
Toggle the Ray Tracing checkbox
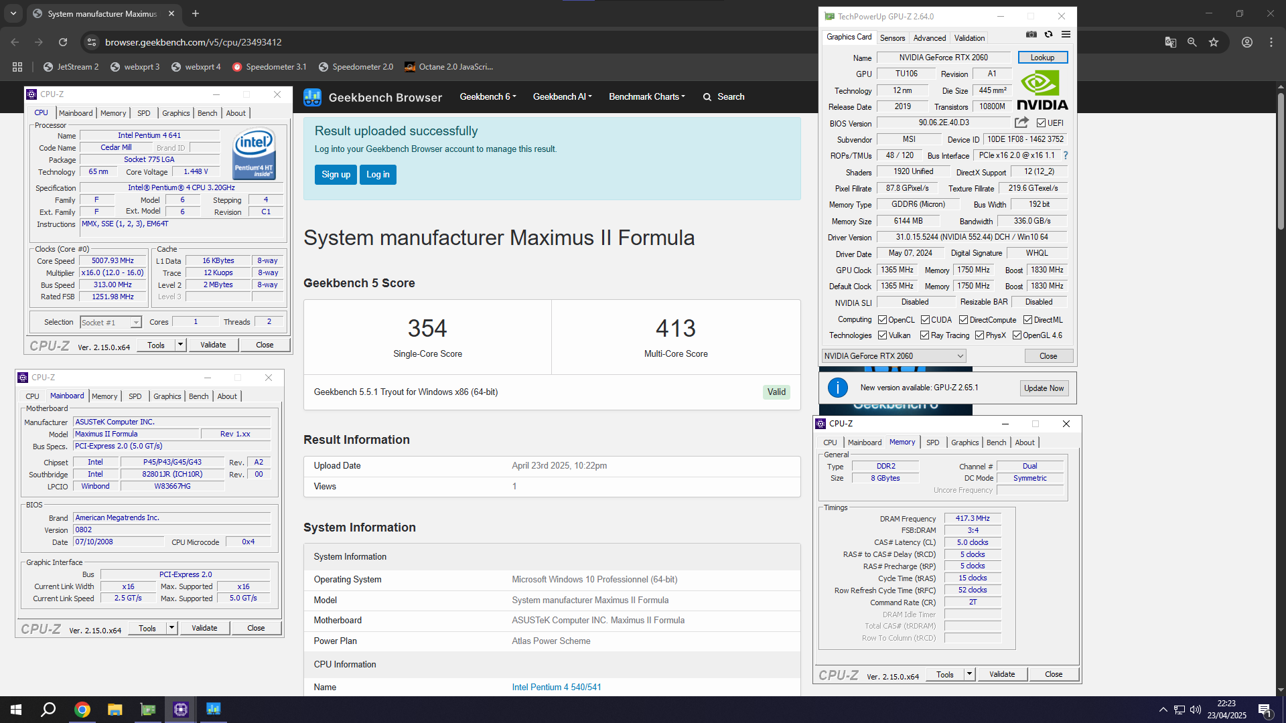(x=925, y=335)
